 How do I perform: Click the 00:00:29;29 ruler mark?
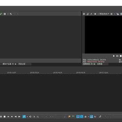point(35,73)
